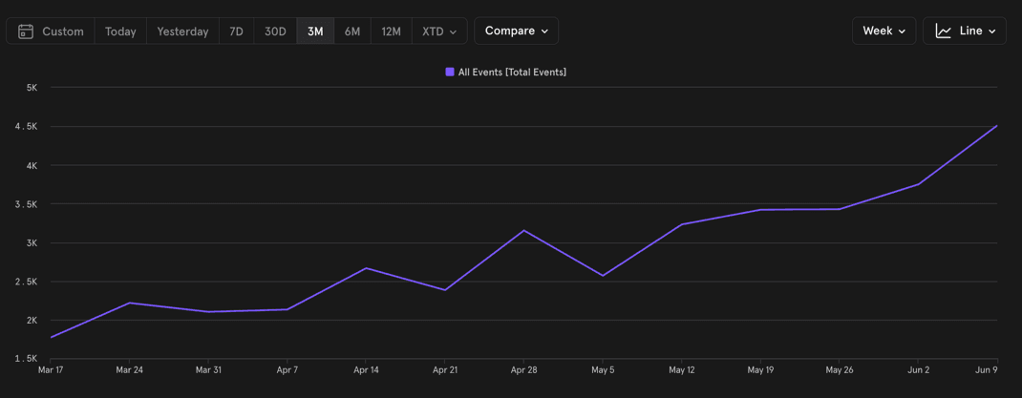
Task: Switch to the 7D time range
Action: click(236, 31)
